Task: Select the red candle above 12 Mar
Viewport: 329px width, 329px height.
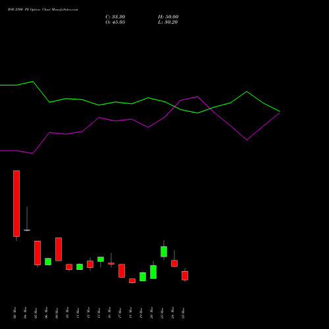Action: click(90, 264)
